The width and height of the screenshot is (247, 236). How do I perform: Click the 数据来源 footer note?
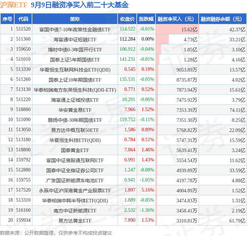[56, 233]
